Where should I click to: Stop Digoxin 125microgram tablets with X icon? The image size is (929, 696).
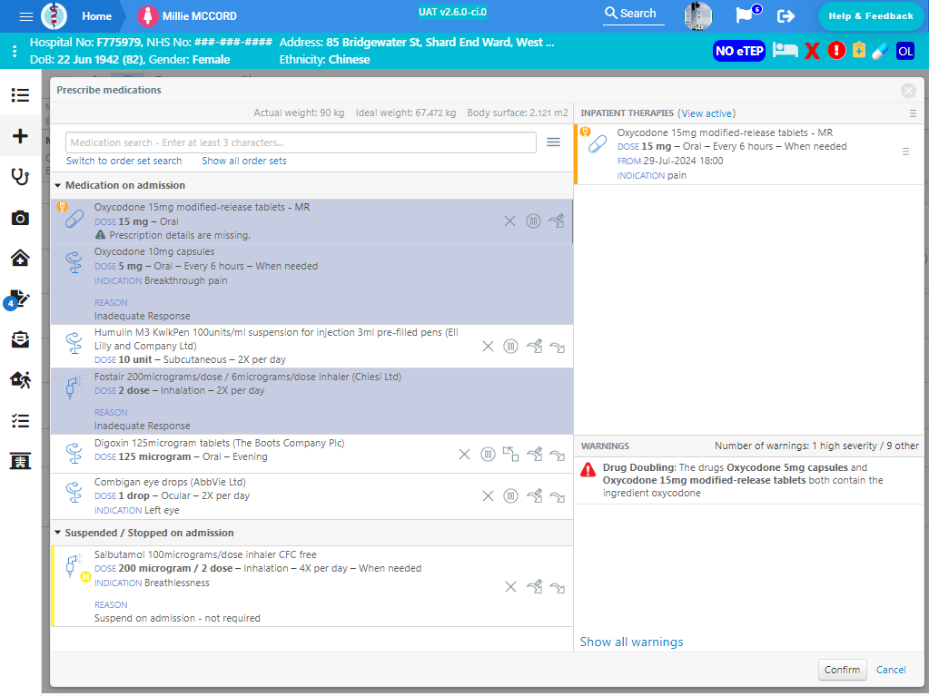pyautogui.click(x=465, y=454)
